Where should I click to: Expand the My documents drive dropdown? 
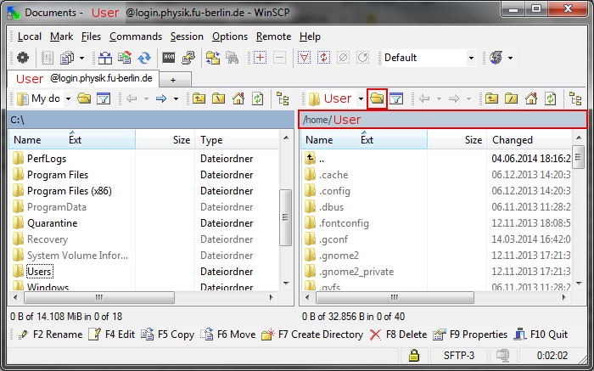click(x=68, y=99)
